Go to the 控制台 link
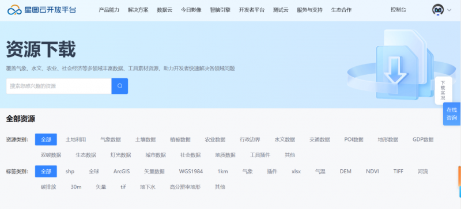The image size is (461, 209). 398,10
